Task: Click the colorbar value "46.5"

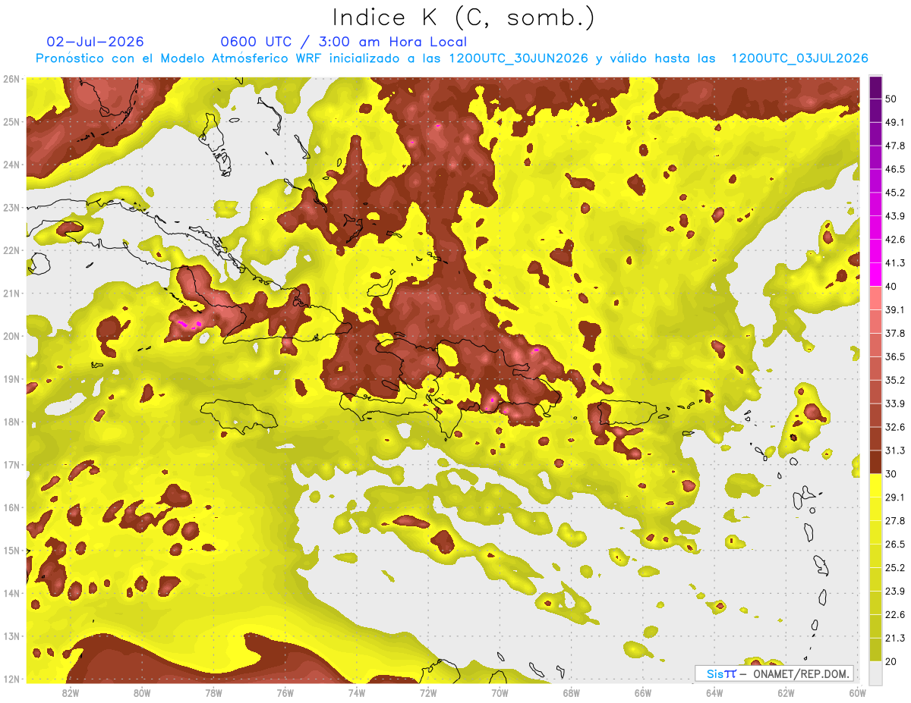Action: click(895, 169)
